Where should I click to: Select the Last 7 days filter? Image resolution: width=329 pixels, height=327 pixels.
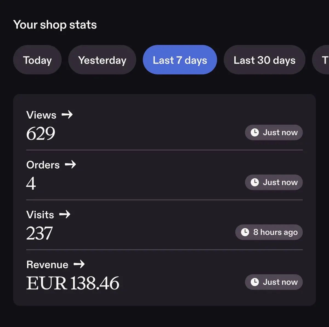[180, 60]
